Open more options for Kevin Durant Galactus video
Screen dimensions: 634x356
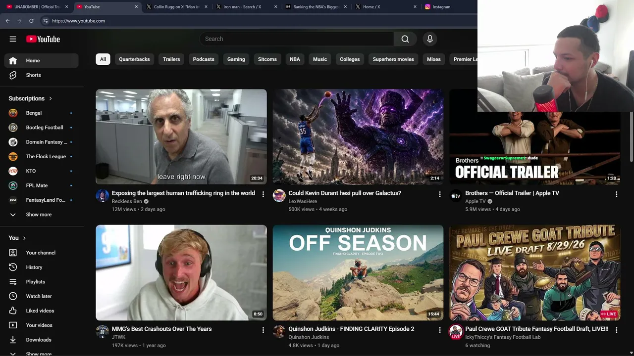tap(439, 194)
